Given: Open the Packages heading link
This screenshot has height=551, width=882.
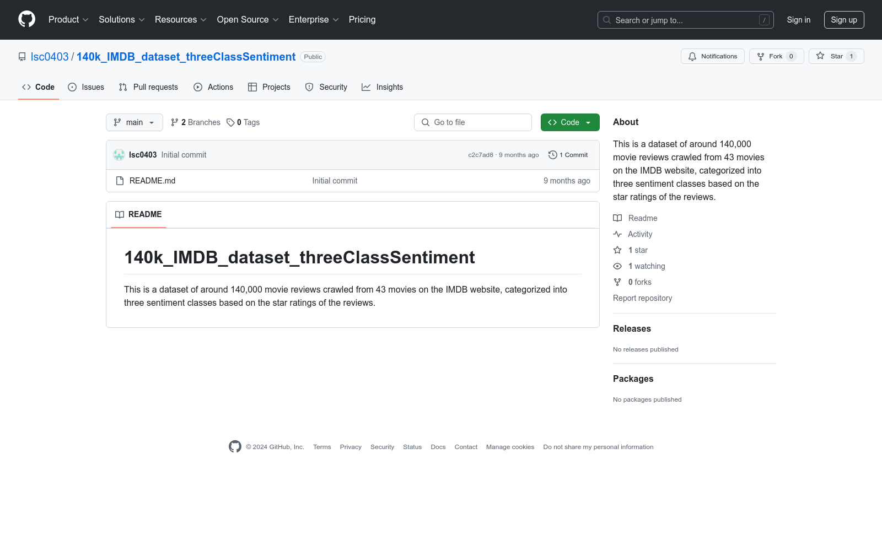Looking at the screenshot, I should 633,379.
